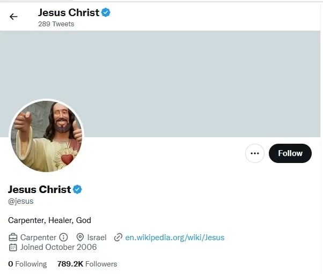This screenshot has width=323, height=274.
Task: Open the en.wikipedia.org/wiki/Jesus link
Action: 174,237
